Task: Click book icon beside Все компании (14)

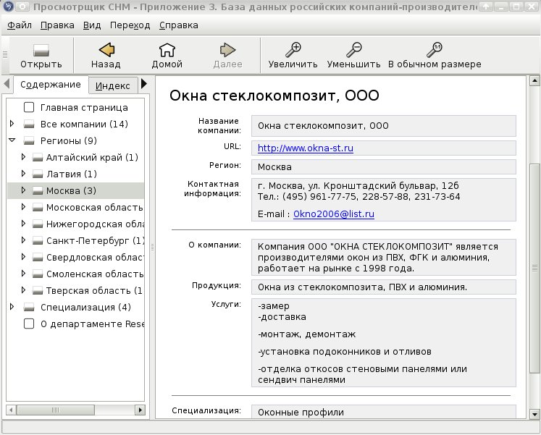Action: click(x=29, y=124)
